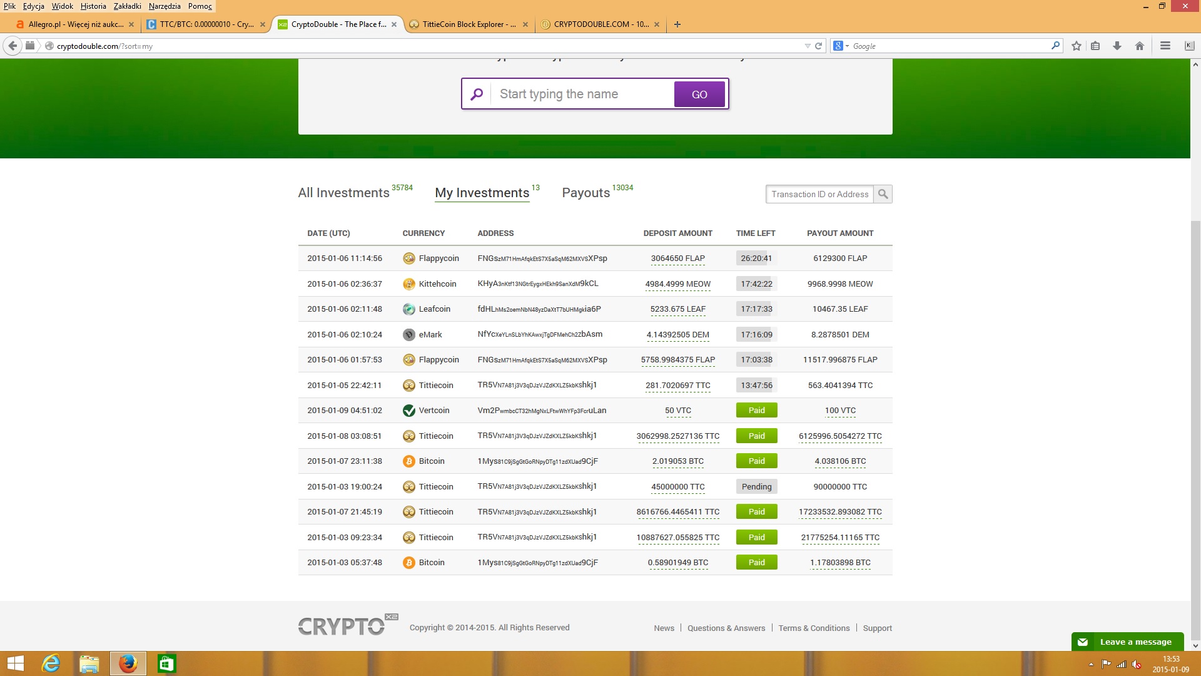Open the Narzędzia menu
The height and width of the screenshot is (676, 1201).
pyautogui.click(x=165, y=6)
